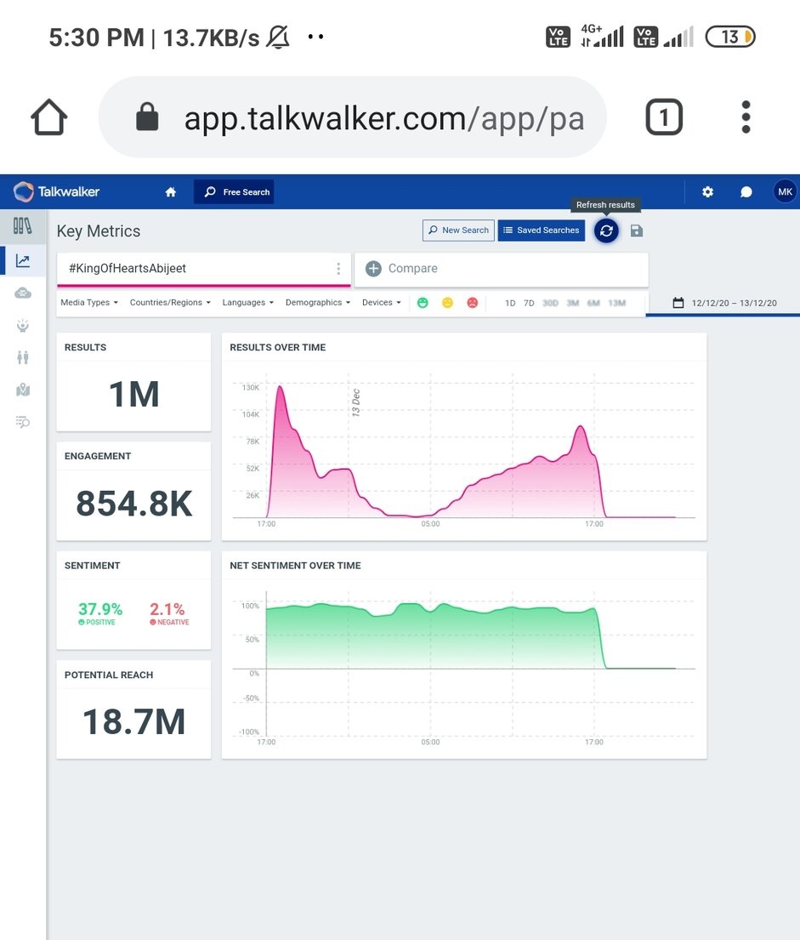
Task: Toggle the green positive sentiment filter
Action: 423,303
